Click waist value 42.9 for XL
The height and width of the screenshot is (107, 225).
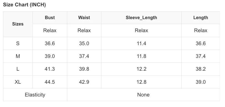point(84,82)
